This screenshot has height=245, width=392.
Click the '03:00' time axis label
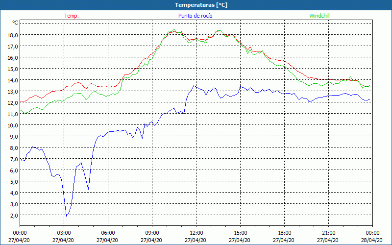pos(64,233)
